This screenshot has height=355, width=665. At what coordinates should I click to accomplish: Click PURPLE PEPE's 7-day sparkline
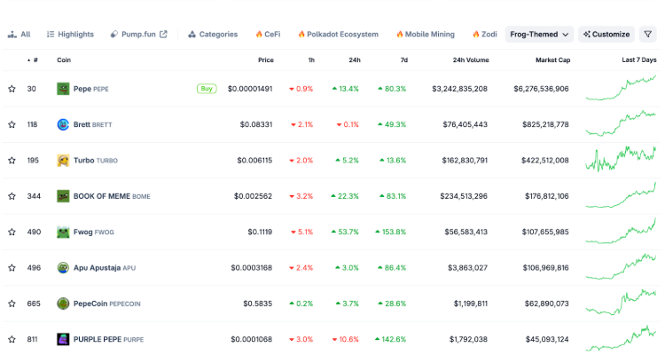621,338
